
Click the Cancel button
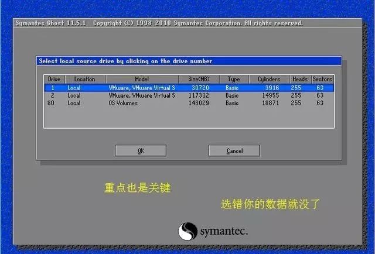234,151
